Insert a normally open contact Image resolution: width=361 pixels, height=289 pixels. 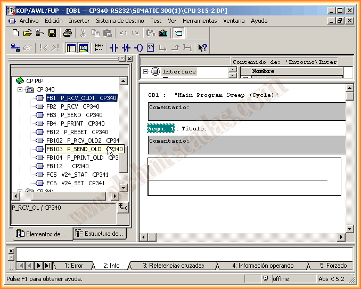(x=113, y=48)
